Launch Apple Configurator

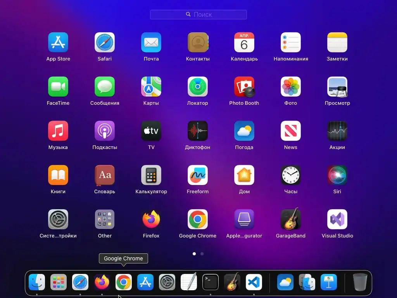[x=244, y=219]
